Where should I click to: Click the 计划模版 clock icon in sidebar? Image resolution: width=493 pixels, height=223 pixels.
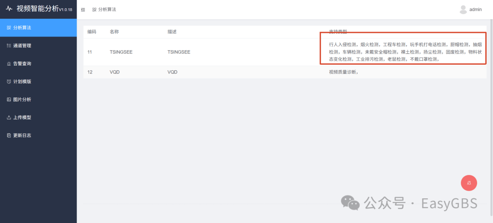pyautogui.click(x=9, y=82)
